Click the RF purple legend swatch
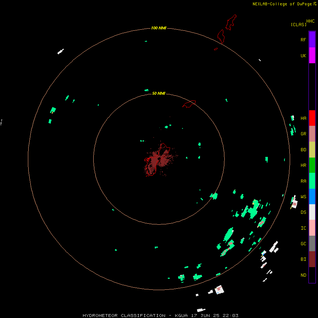Image resolution: width=318 pixels, height=318 pixels. [312, 40]
